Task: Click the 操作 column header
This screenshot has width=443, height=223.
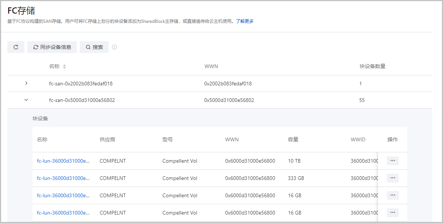Action: pyautogui.click(x=392, y=140)
